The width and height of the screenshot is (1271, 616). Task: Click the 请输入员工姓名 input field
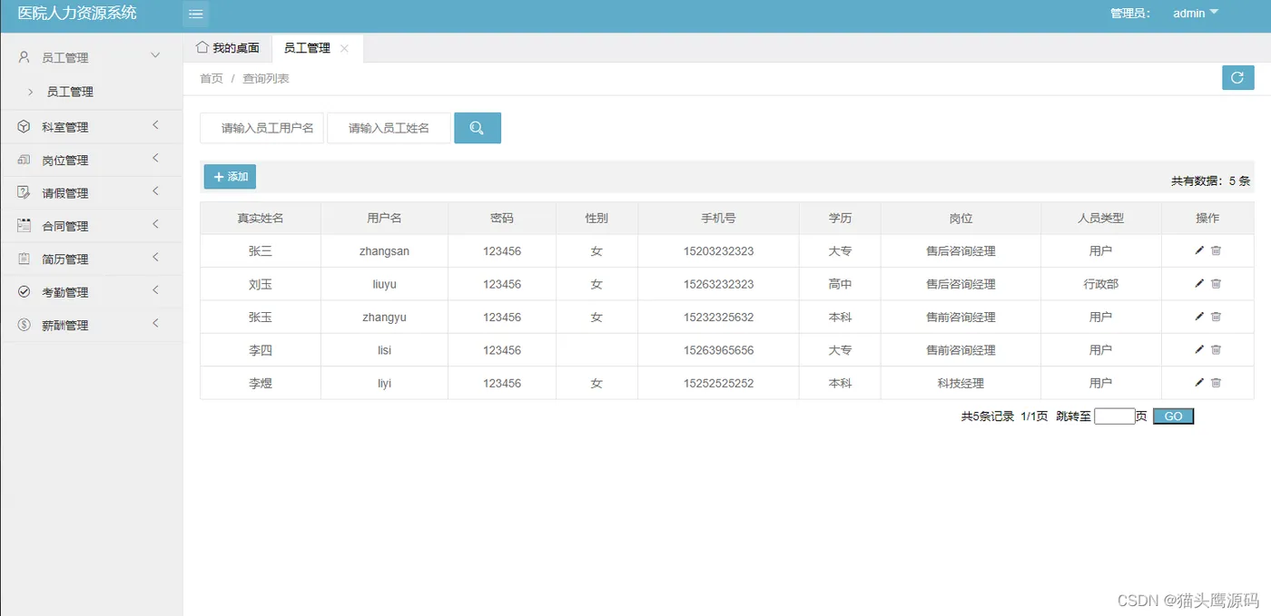(x=389, y=128)
